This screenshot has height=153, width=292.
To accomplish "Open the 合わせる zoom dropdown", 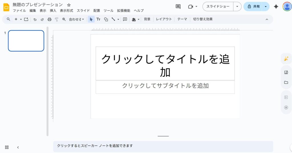I will [x=76, y=19].
